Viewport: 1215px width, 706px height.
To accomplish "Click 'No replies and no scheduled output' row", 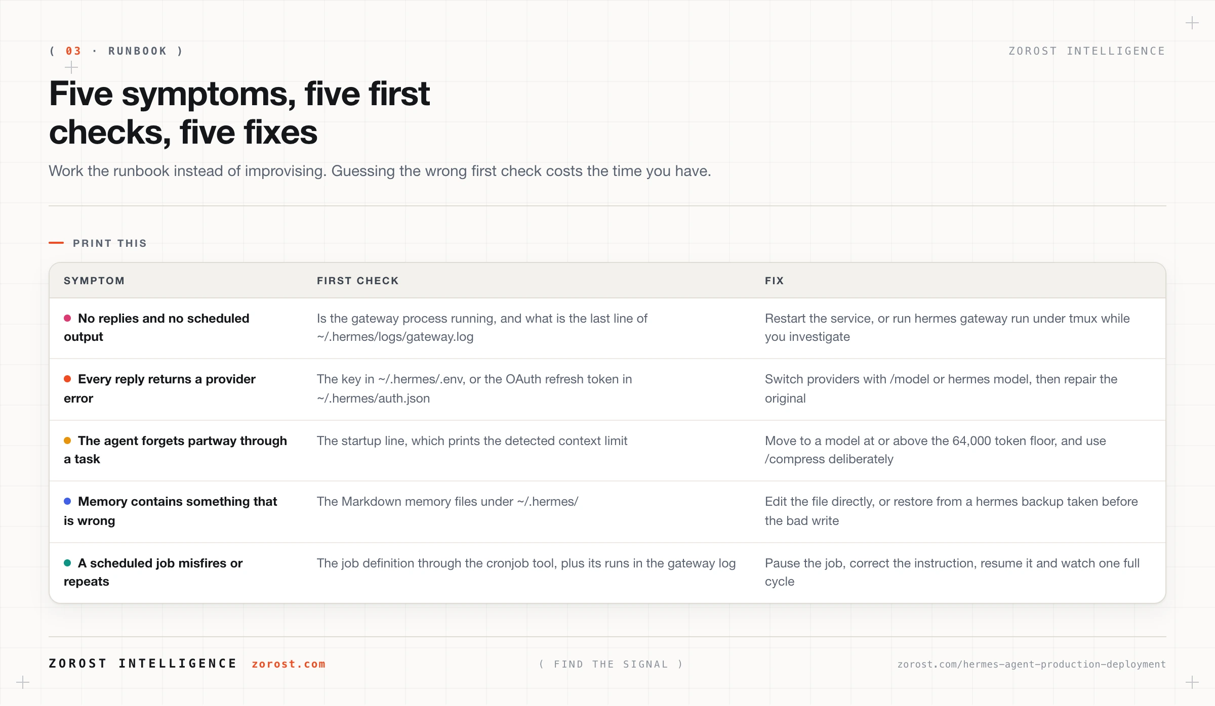I will tap(607, 328).
